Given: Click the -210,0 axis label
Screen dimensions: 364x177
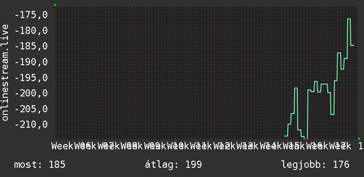Looking at the screenshot, I should [31, 125].
